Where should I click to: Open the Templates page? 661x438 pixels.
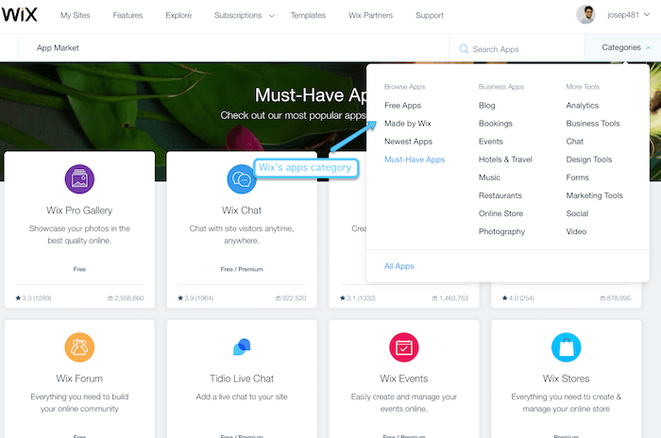(x=308, y=15)
